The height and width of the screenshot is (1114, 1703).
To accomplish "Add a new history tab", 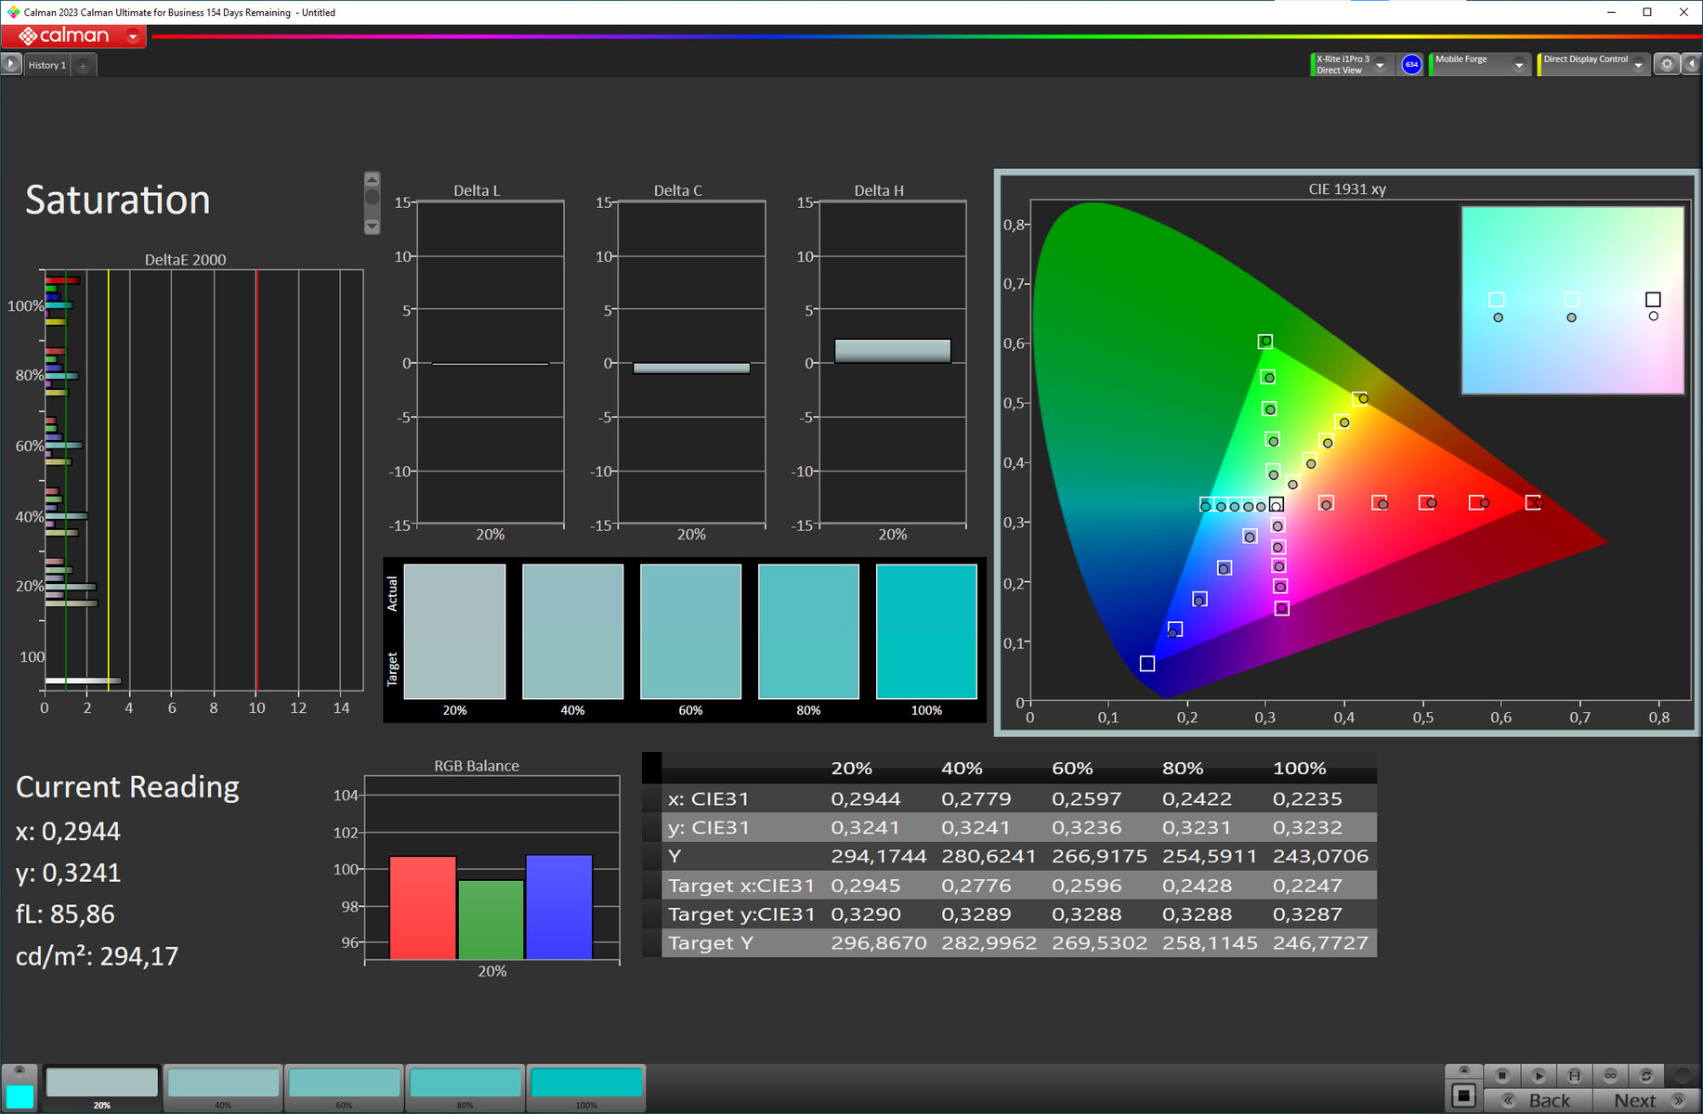I will pos(83,65).
